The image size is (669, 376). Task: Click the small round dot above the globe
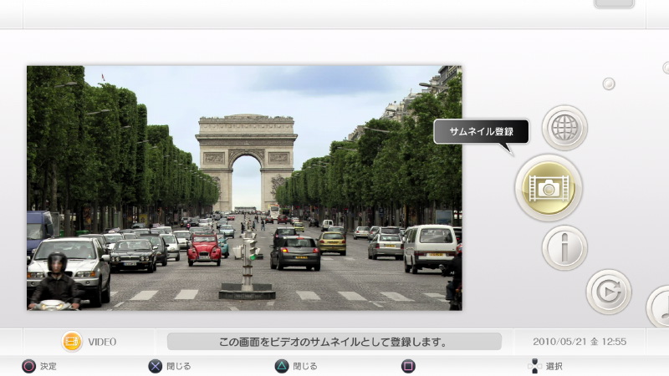tap(609, 84)
